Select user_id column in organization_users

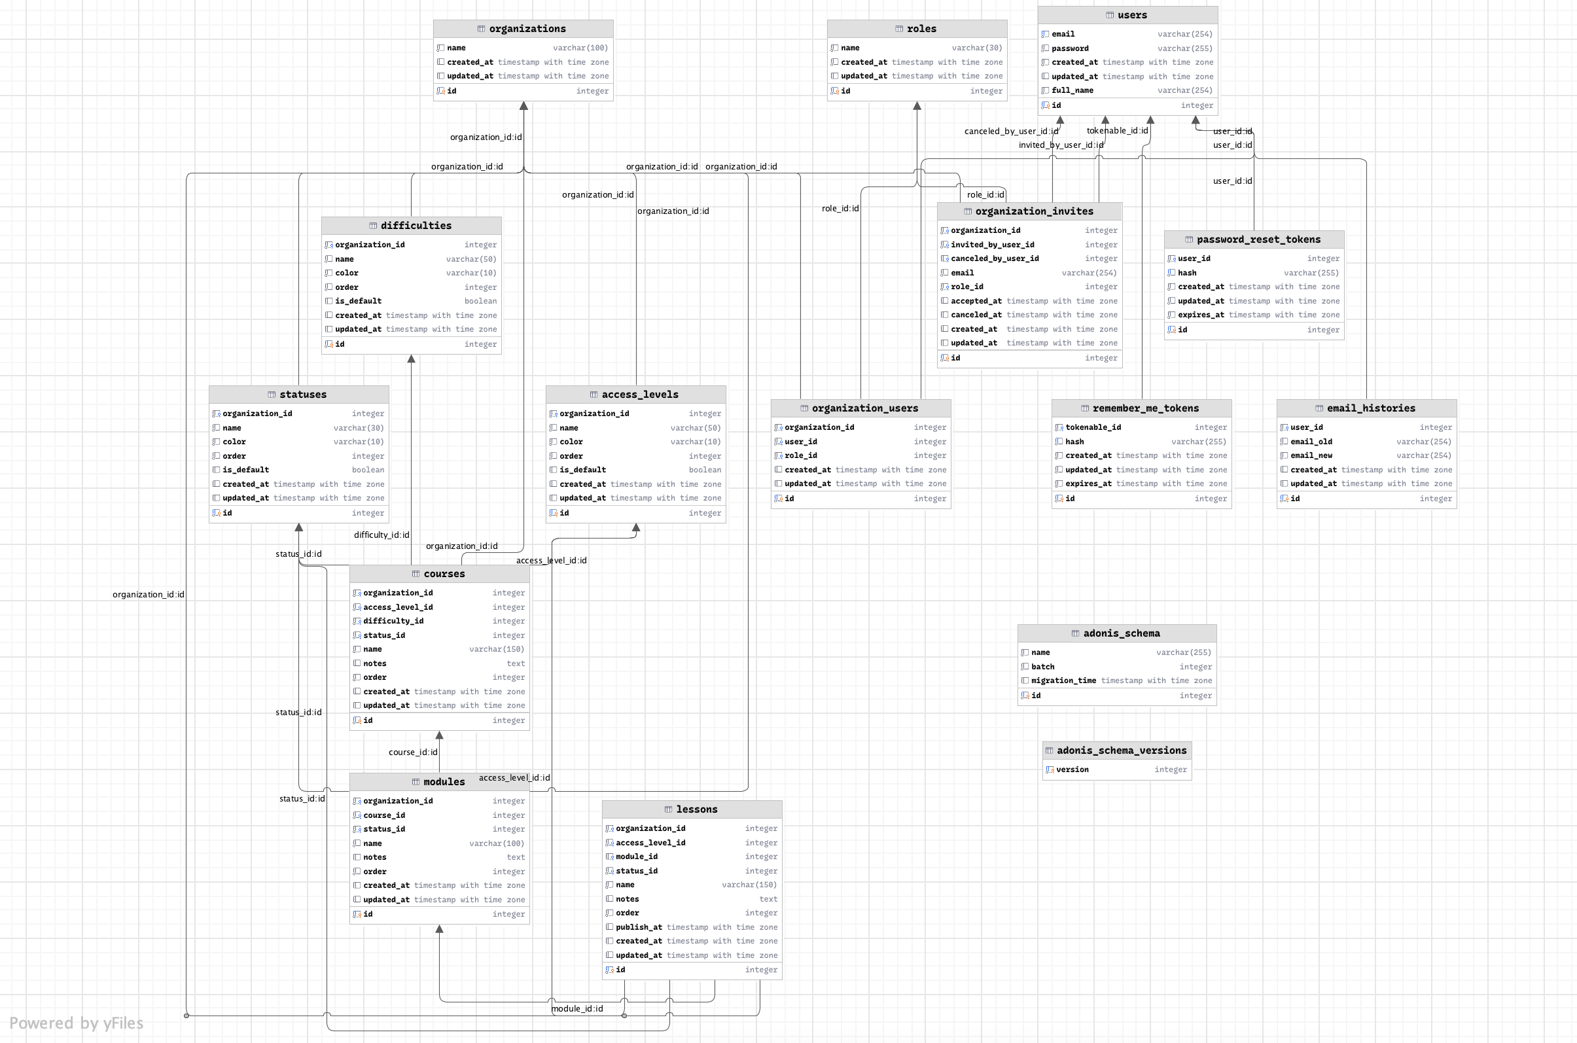[x=861, y=442]
